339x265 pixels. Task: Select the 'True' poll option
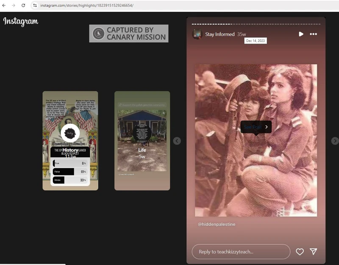pos(70,163)
